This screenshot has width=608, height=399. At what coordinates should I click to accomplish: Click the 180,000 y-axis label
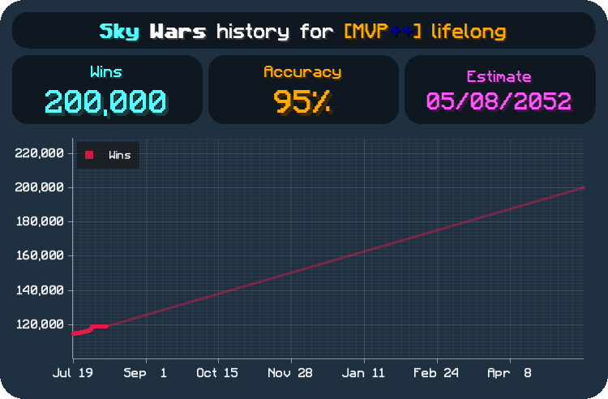coord(39,221)
